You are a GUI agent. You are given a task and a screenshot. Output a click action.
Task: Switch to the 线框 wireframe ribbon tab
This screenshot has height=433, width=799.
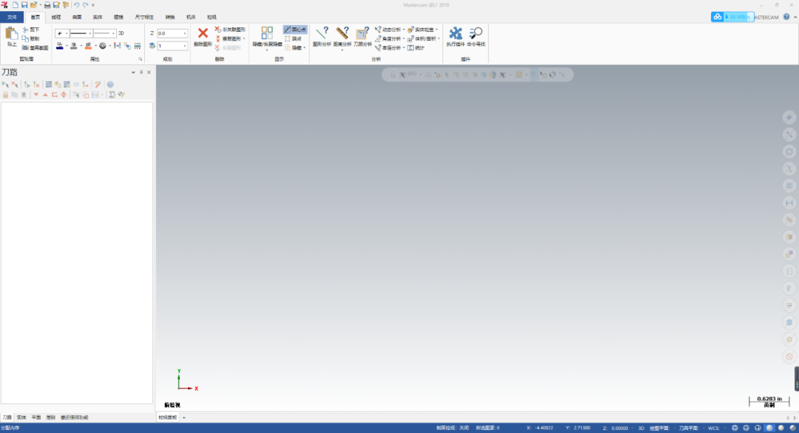(56, 17)
